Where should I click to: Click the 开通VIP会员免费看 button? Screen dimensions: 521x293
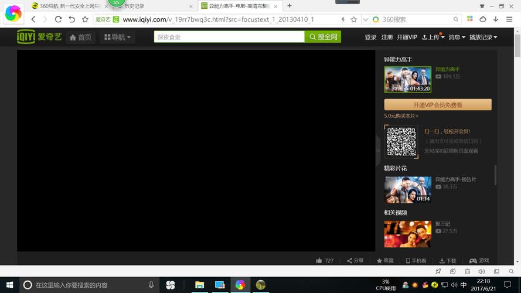(437, 105)
